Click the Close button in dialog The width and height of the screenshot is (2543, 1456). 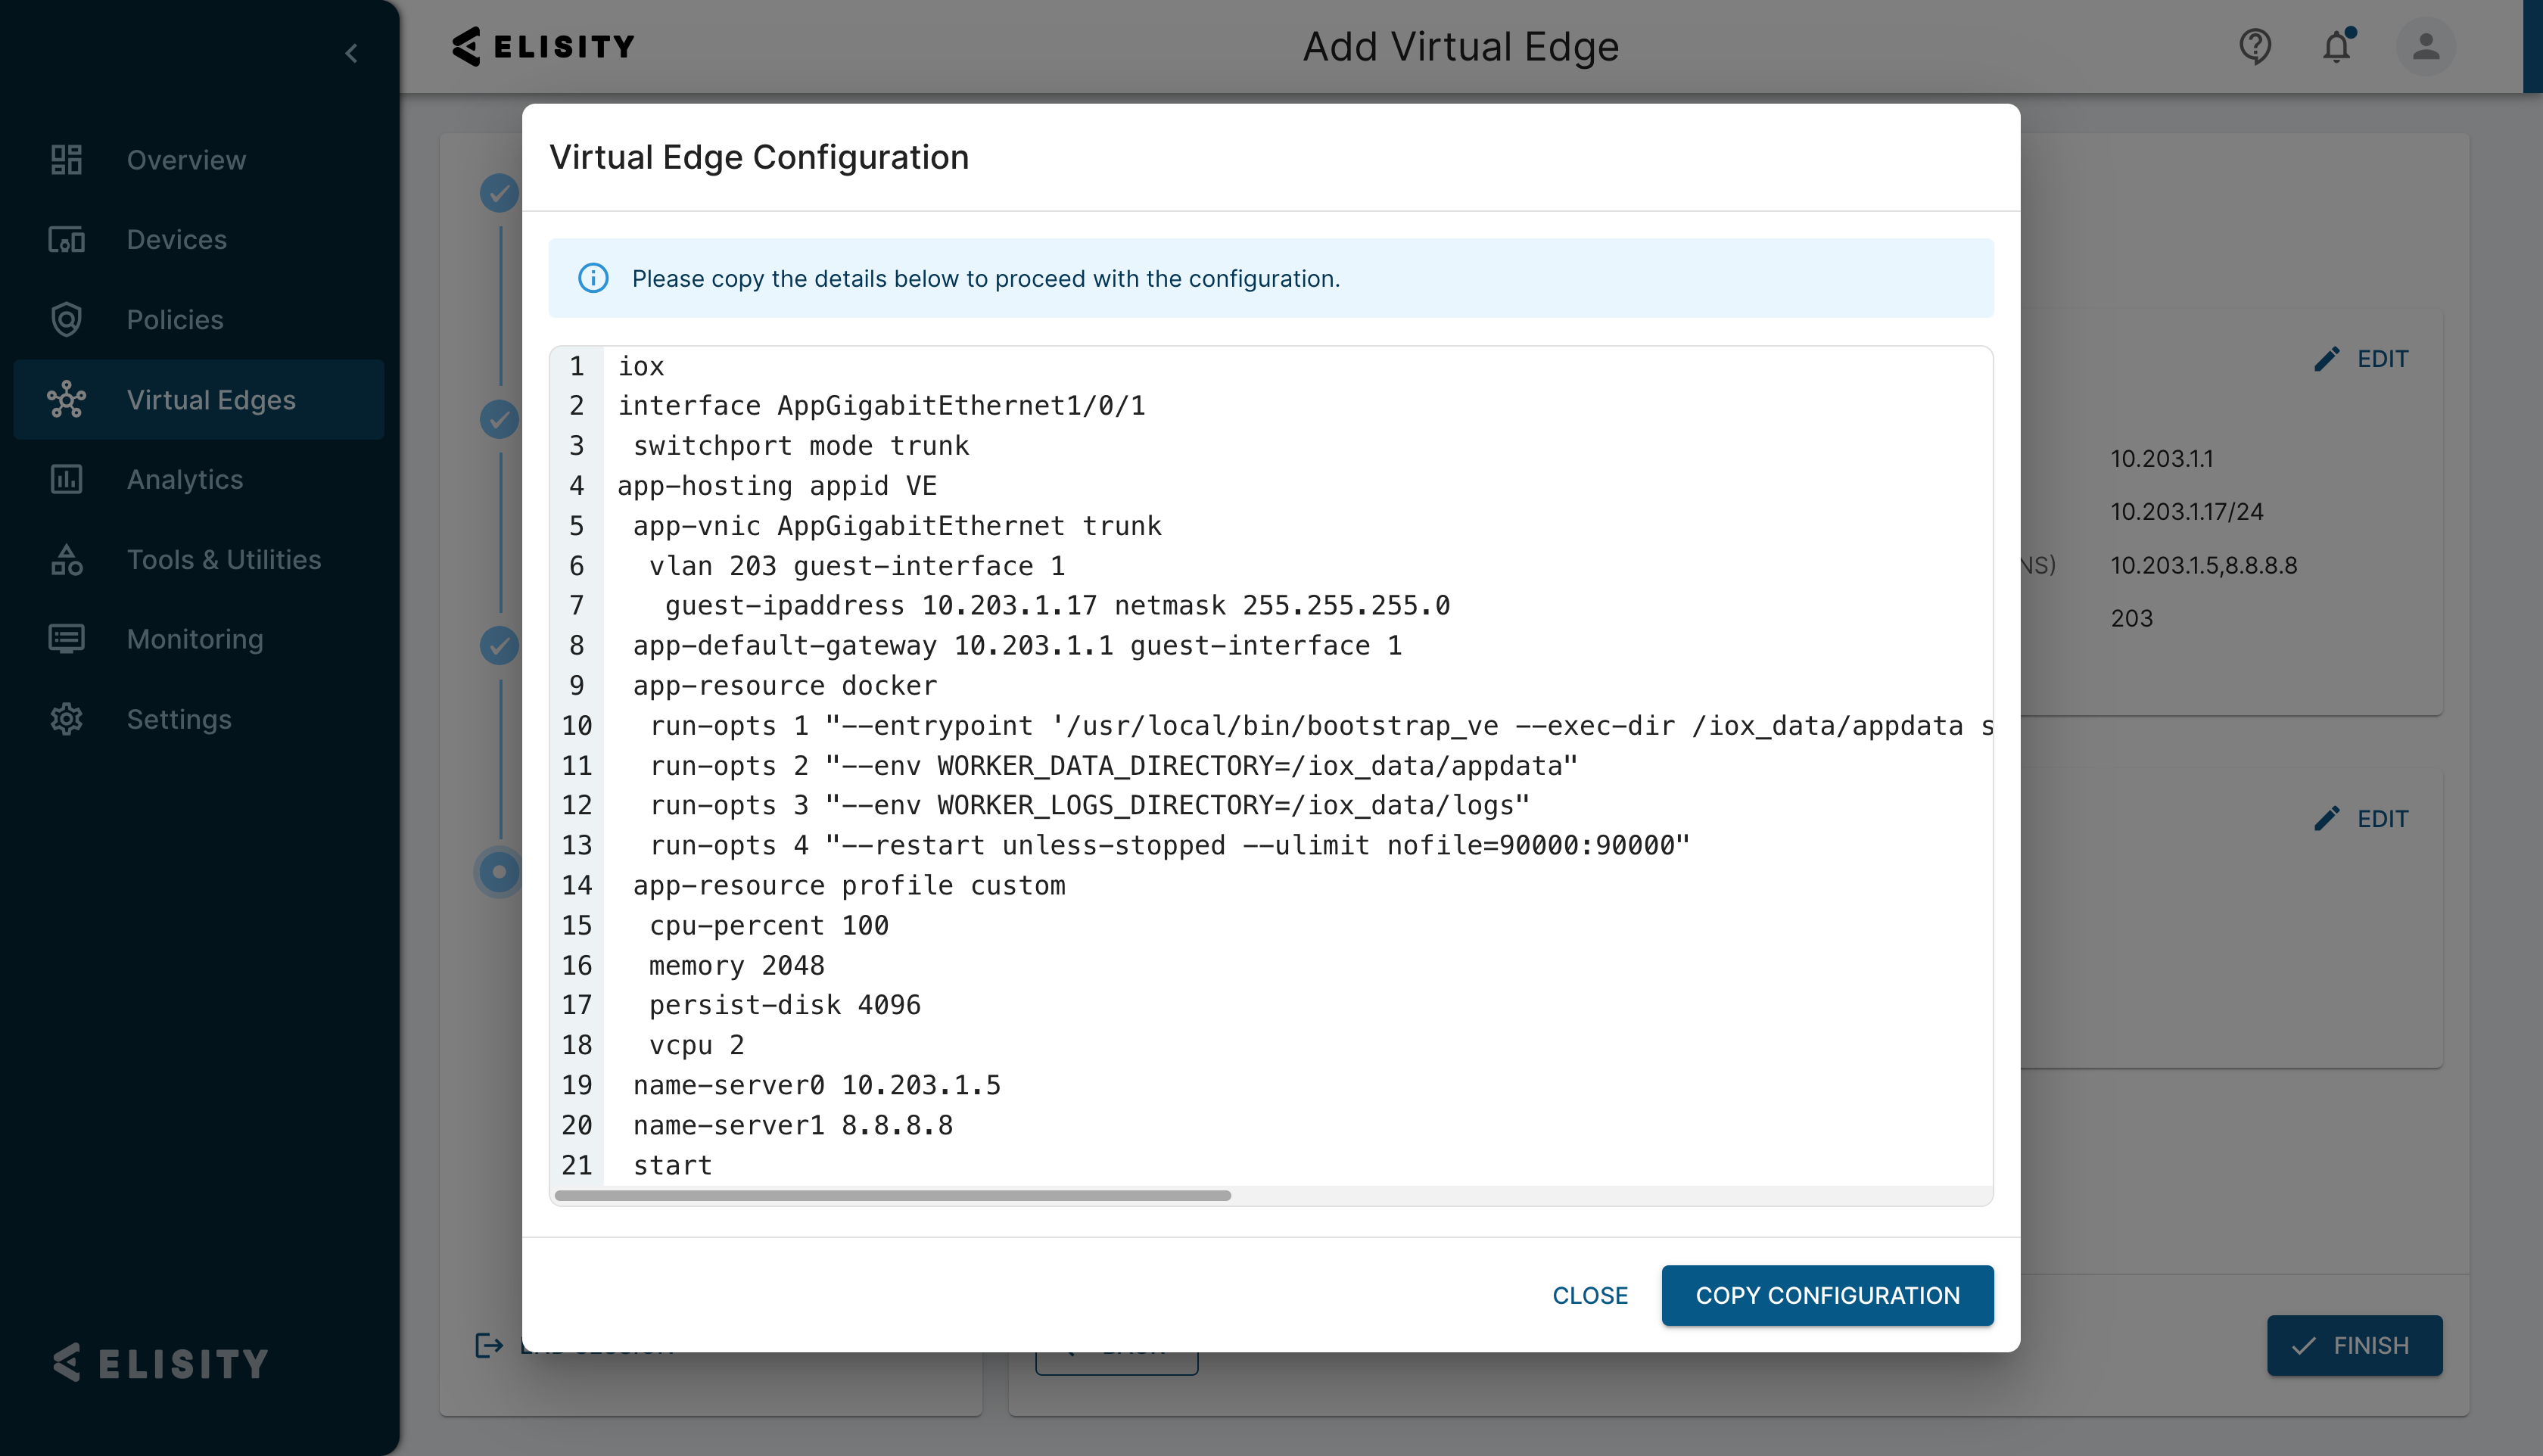[1589, 1295]
